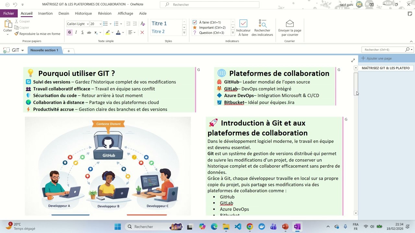Insert a numbered list
Viewport: 415px width, 233px height.
[116, 24]
